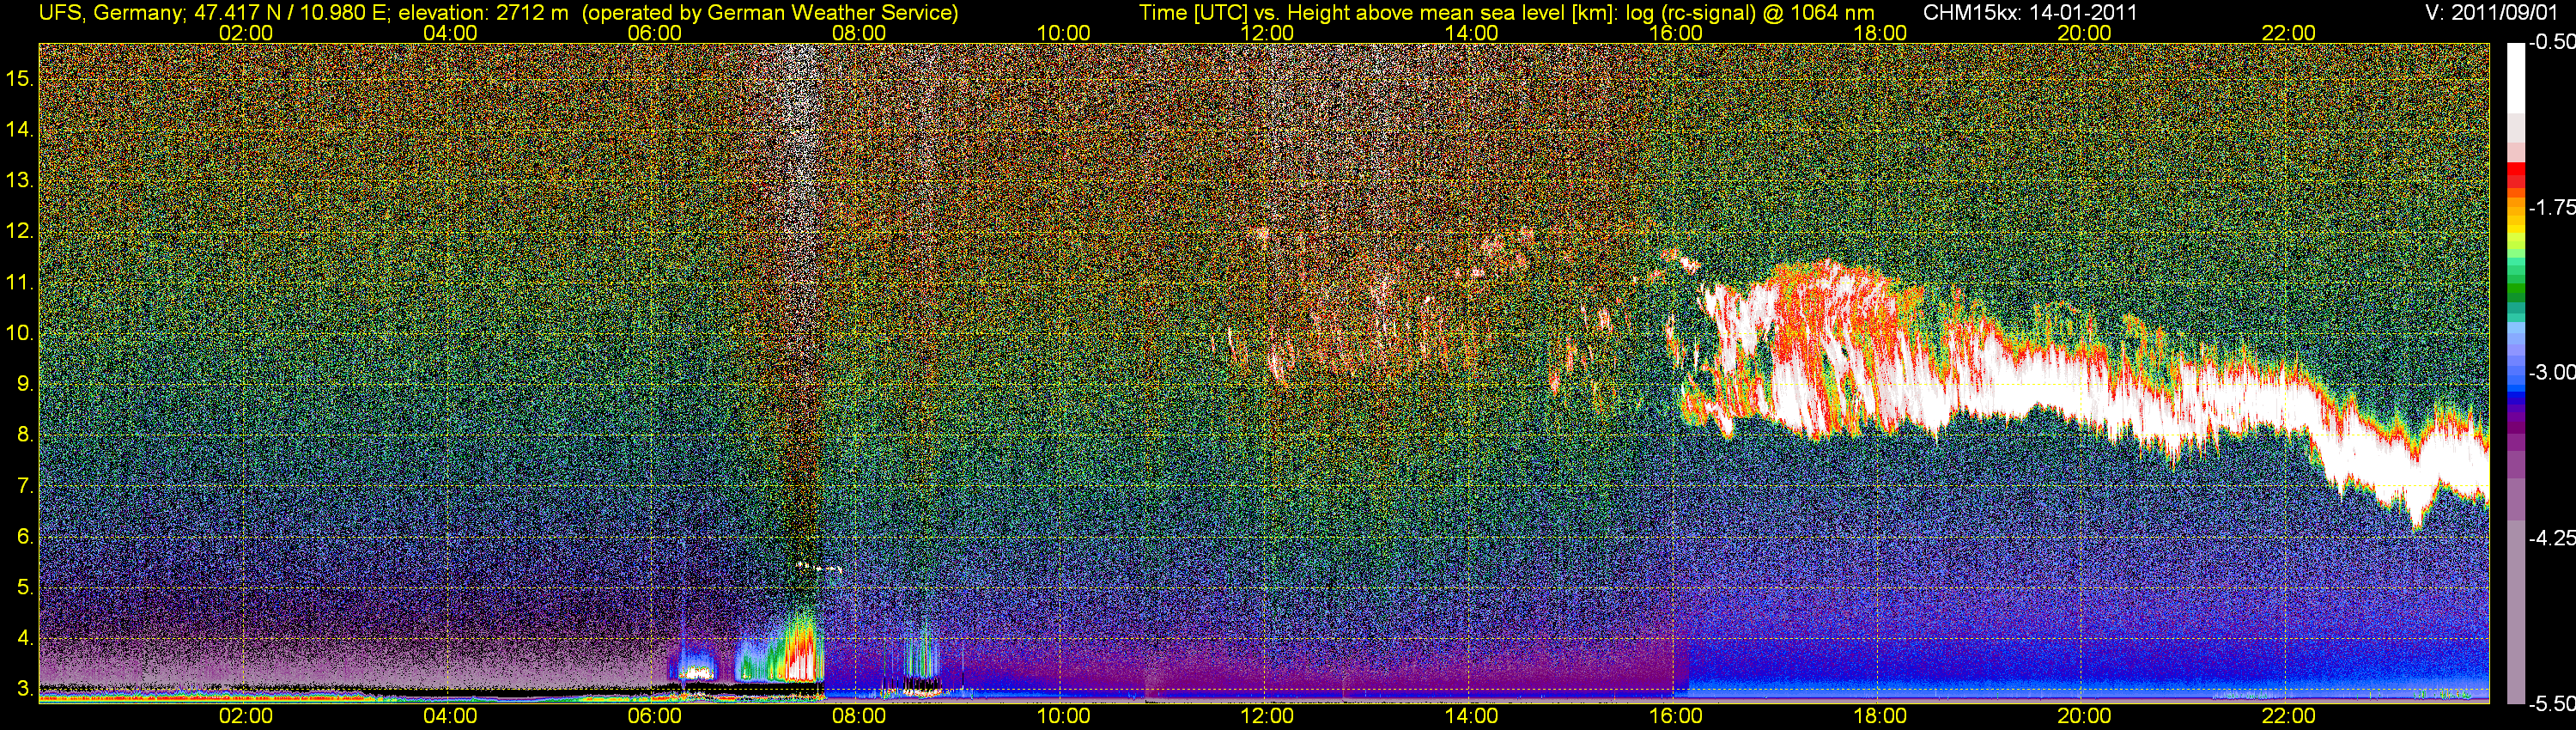Click the '(operated by German Weather Service)' text
The image size is (2576, 730).
pos(770,12)
